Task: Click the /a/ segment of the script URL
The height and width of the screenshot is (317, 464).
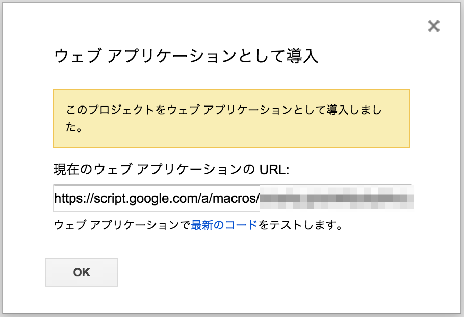Action: pos(205,198)
